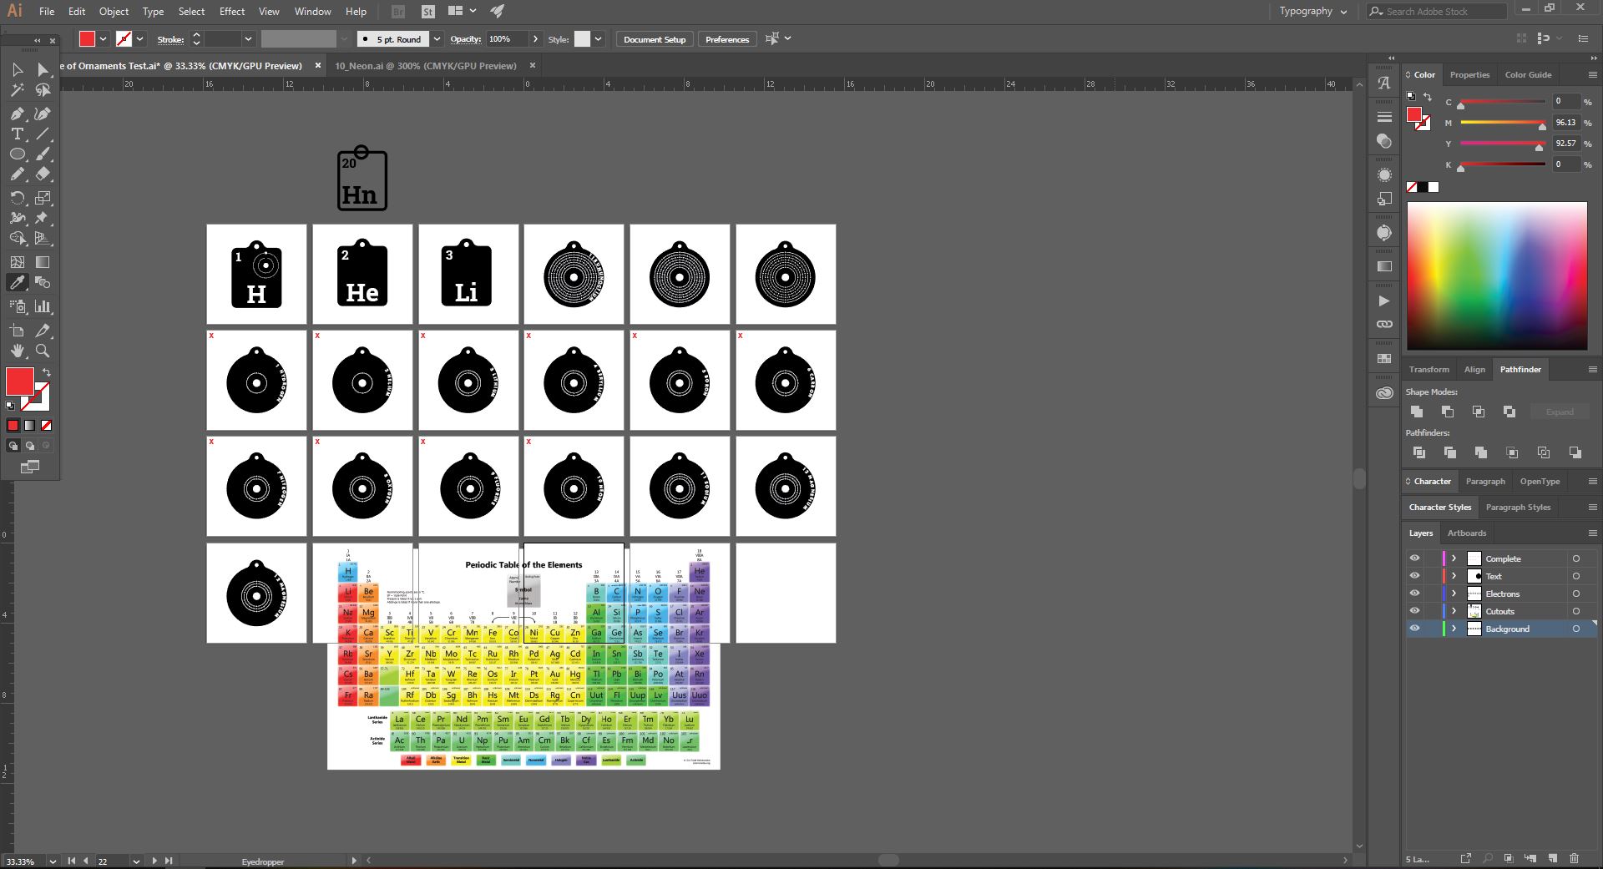Screen dimensions: 1603x869
Task: Expand the Electrons layer
Action: [1454, 594]
